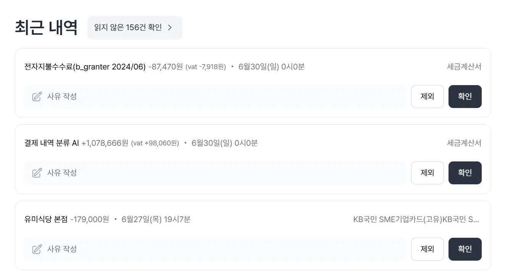Focus 사유 작성 field for 유미식당 본점
The image size is (505, 274).
pyautogui.click(x=215, y=249)
